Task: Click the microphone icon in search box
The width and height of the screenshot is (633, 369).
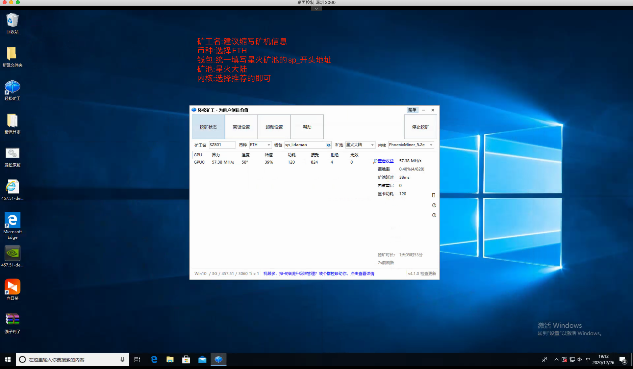Action: [122, 359]
